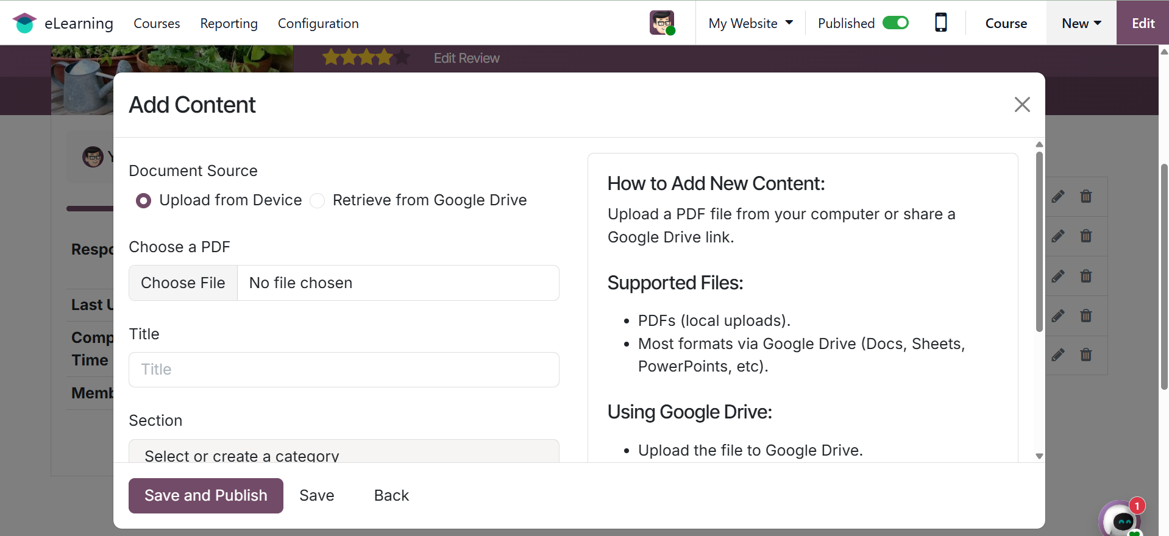Image resolution: width=1169 pixels, height=536 pixels.
Task: Click the Save and Publish button
Action: coord(205,495)
